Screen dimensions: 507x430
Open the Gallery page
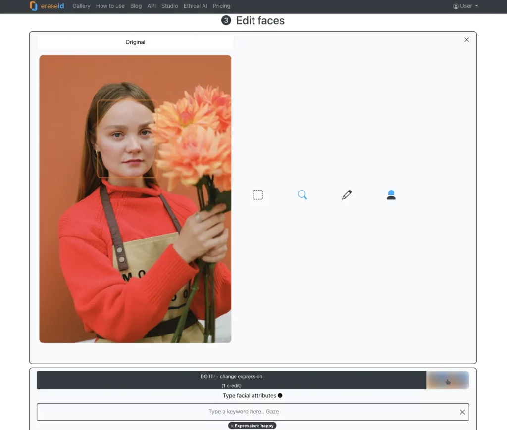click(x=81, y=6)
